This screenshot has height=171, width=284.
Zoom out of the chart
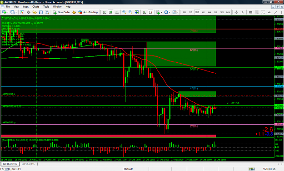tap(130, 12)
